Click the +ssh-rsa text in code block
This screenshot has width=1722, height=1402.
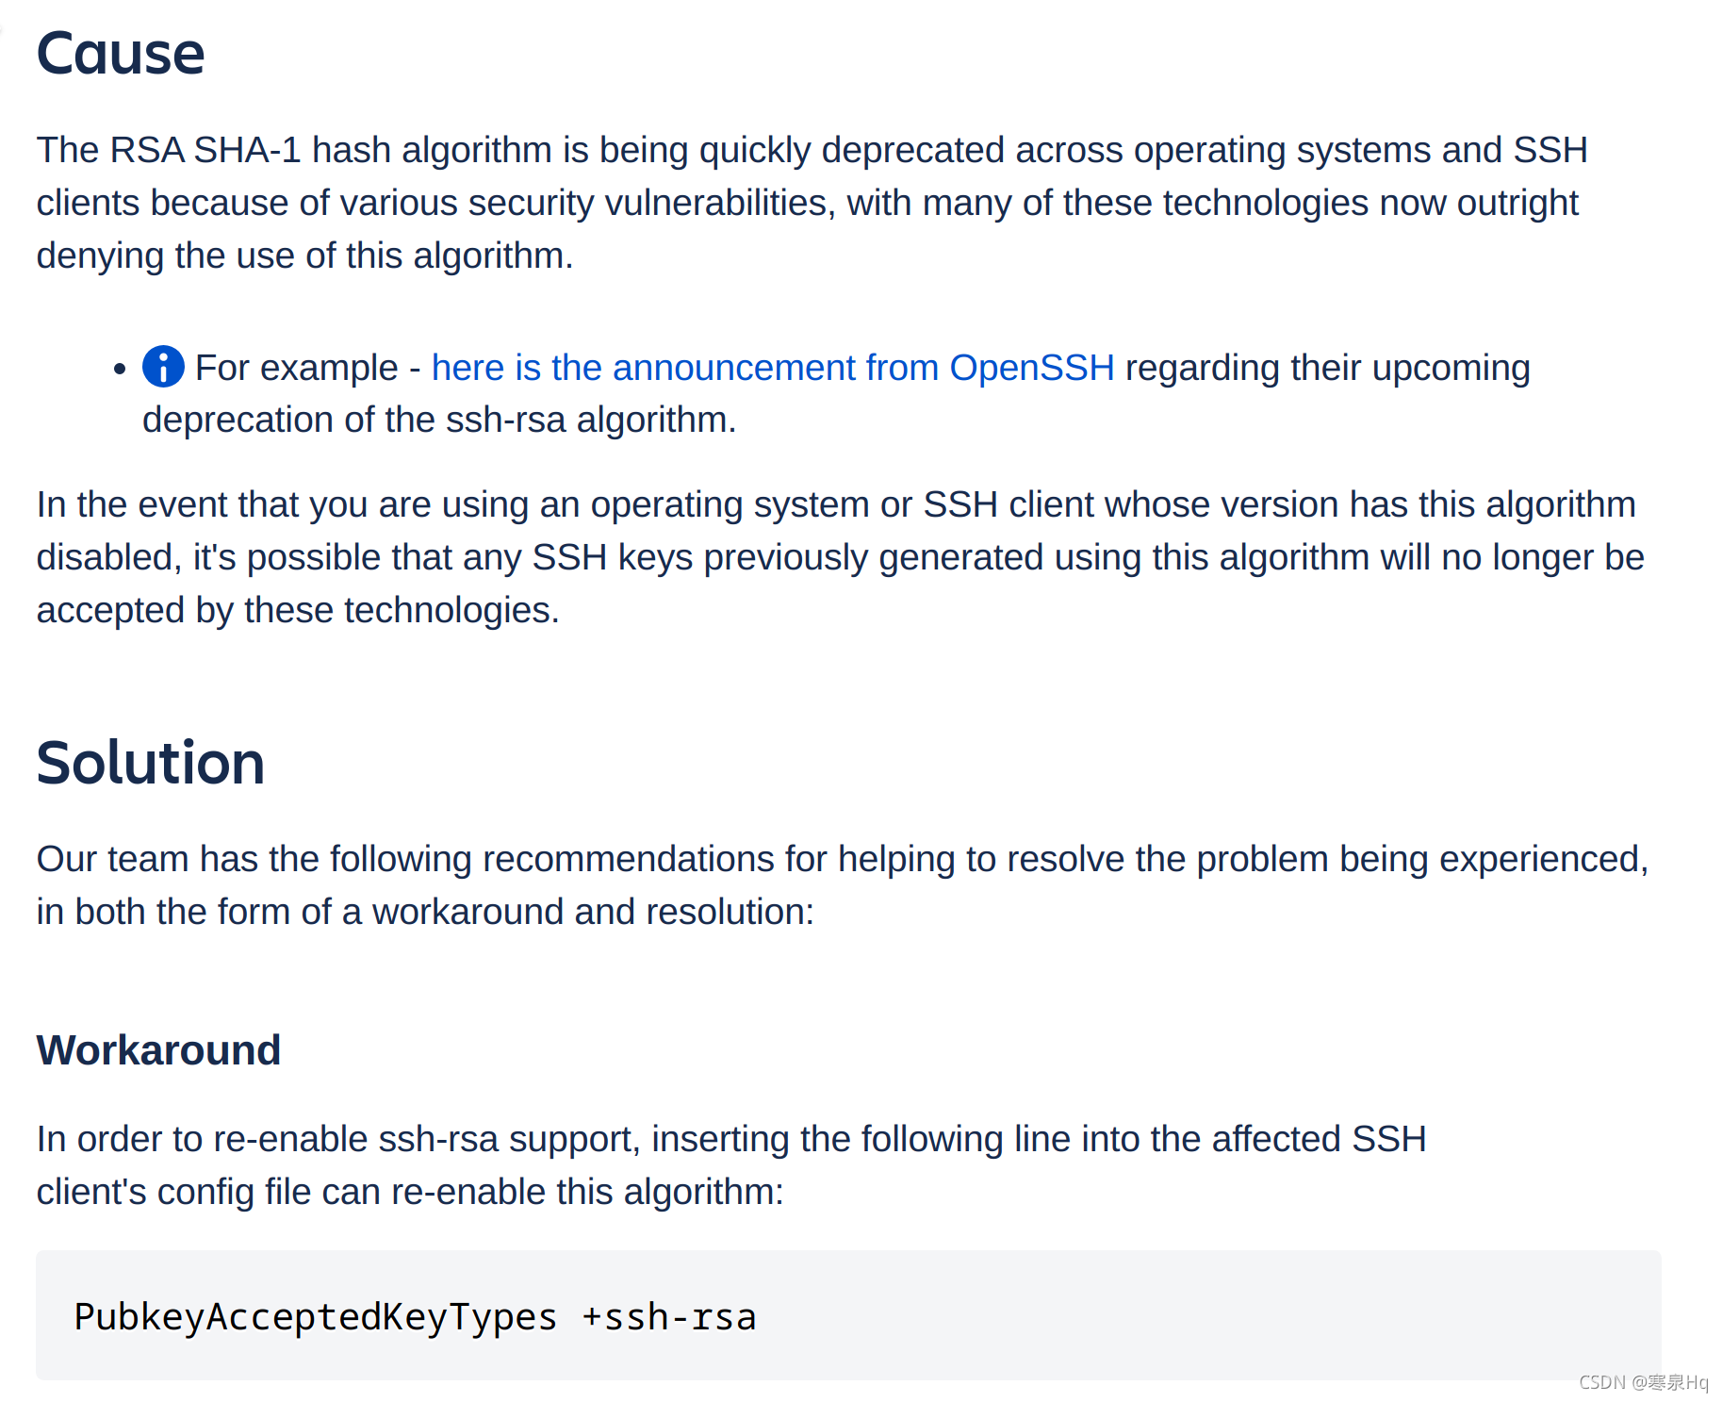(669, 1316)
